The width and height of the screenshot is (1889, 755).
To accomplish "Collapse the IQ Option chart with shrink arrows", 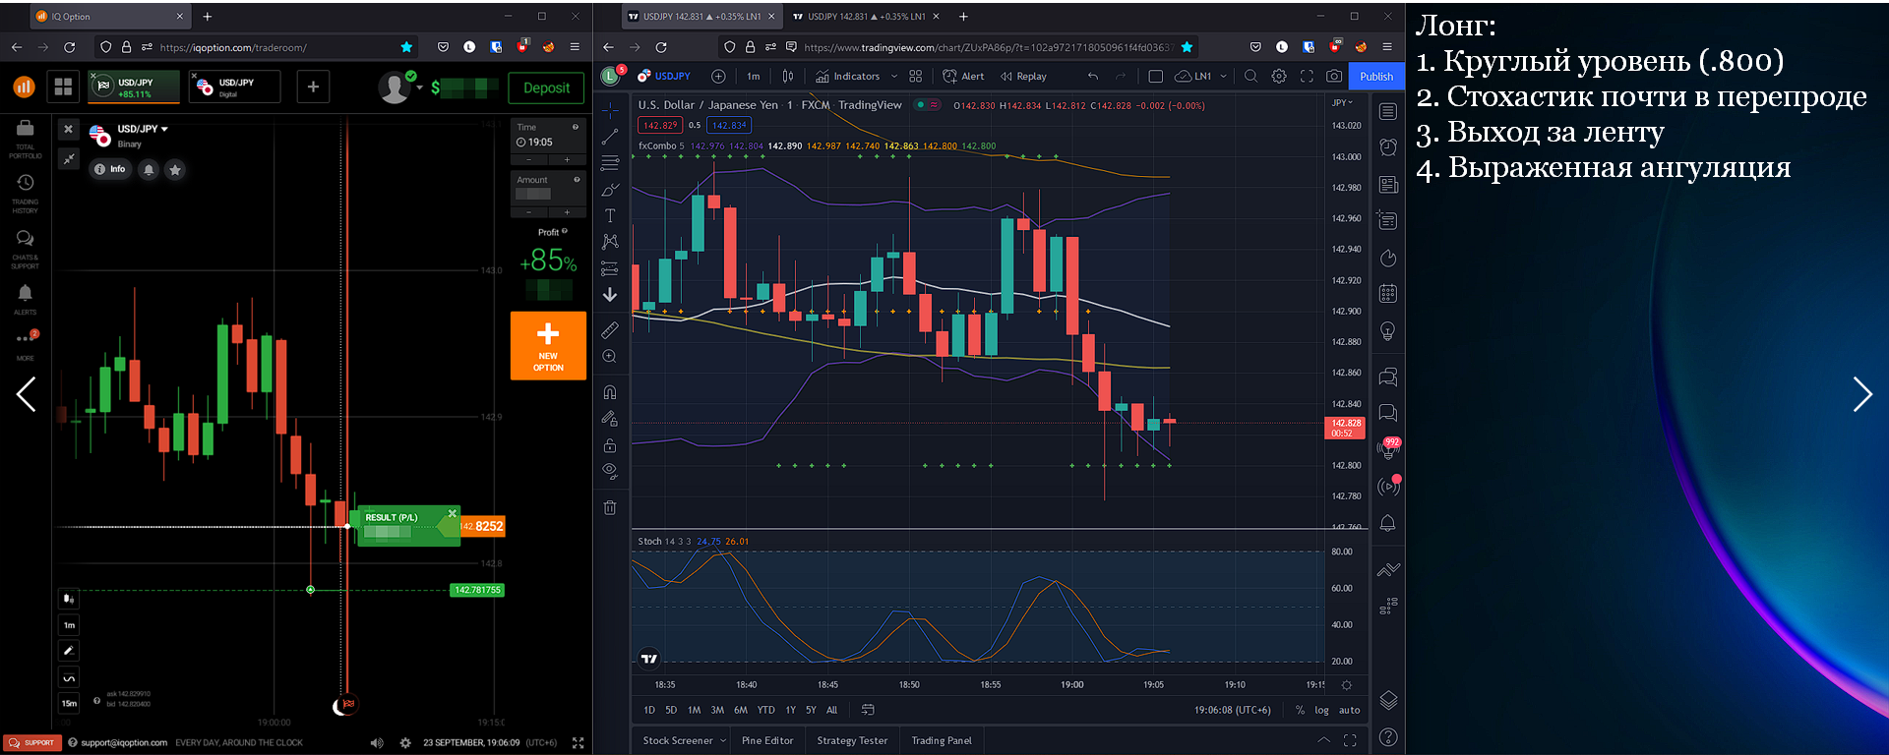I will tap(68, 158).
